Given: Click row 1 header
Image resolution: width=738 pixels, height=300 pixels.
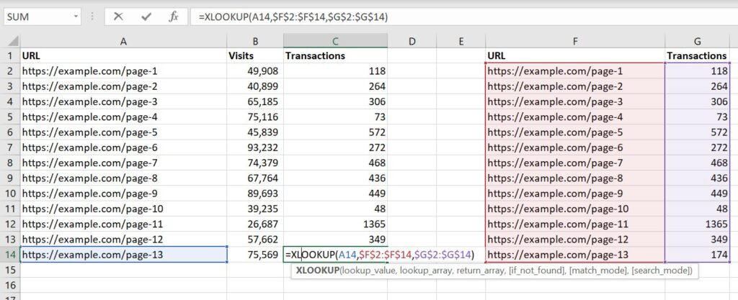Looking at the screenshot, I should pos(10,55).
